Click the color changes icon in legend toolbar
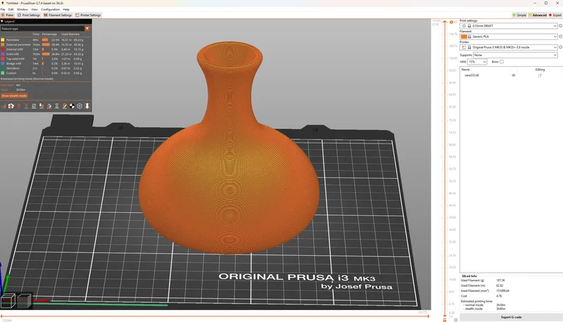Screen dimensions: 563x322 coord(49,106)
